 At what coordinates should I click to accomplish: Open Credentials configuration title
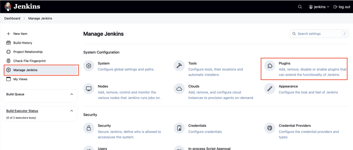pyautogui.click(x=197, y=126)
